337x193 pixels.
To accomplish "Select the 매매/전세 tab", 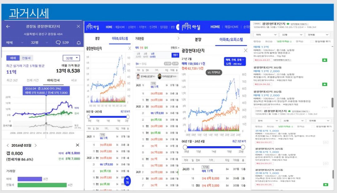I will click(53, 80).
